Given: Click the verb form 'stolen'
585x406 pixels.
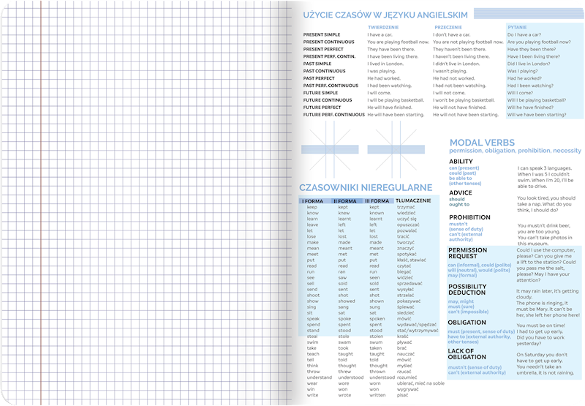Looking at the screenshot, I should pyautogui.click(x=376, y=337).
